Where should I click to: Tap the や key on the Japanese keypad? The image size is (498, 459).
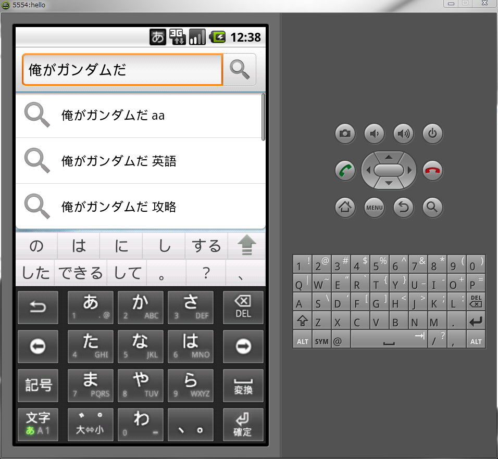click(x=141, y=386)
